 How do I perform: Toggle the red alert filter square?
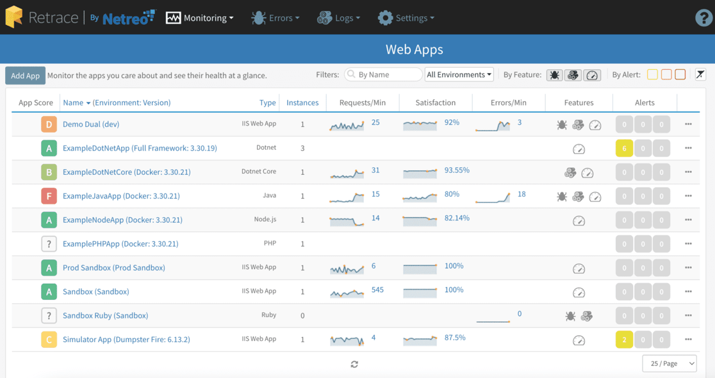(680, 74)
